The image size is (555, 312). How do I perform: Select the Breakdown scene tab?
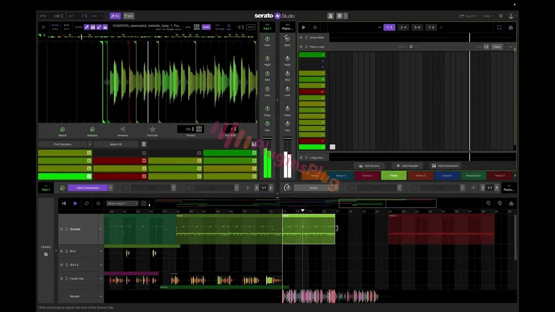click(473, 175)
